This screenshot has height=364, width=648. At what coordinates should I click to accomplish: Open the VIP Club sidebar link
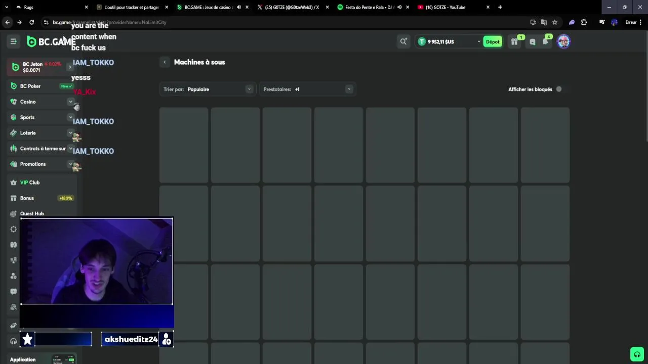pyautogui.click(x=42, y=183)
